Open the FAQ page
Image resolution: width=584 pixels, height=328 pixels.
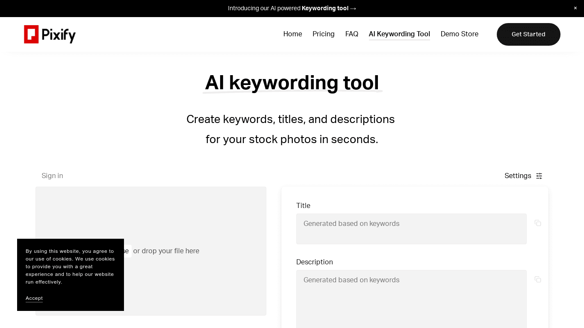point(351,34)
